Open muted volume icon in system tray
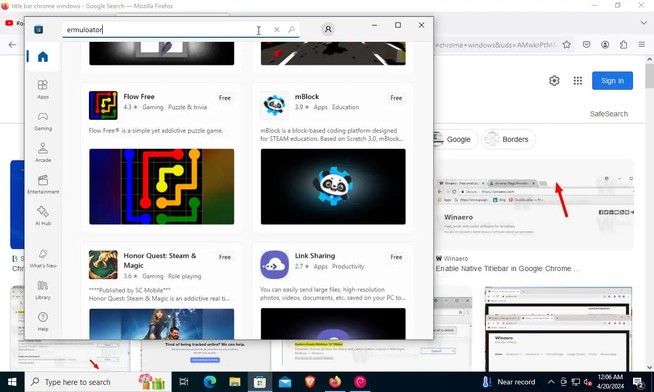The image size is (654, 392). tap(588, 382)
